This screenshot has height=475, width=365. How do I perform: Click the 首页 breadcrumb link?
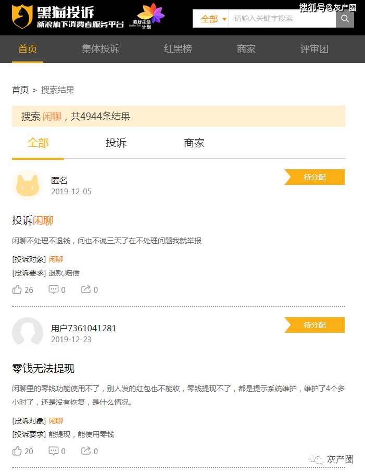click(x=20, y=90)
